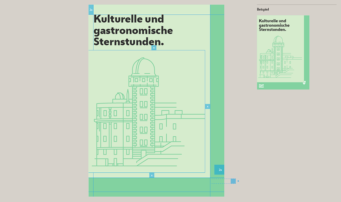This screenshot has height=202, width=341.
Task: Click the small dome left of the tower
Action: click(119, 96)
